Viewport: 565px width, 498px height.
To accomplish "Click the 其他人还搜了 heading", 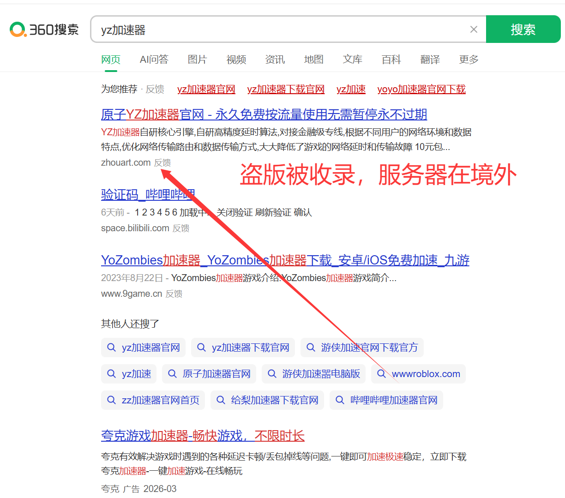I will tap(130, 324).
